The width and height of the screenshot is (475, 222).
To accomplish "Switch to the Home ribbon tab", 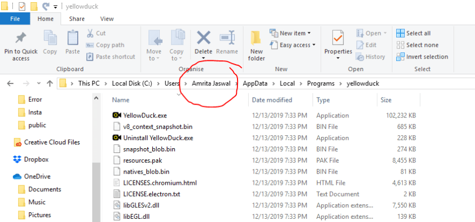I will pyautogui.click(x=45, y=19).
